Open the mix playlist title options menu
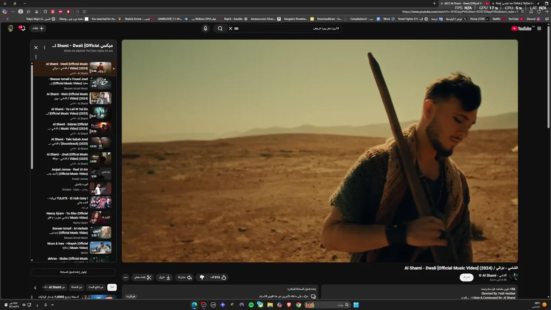Screen dimensions: 551x310 (x=44, y=47)
